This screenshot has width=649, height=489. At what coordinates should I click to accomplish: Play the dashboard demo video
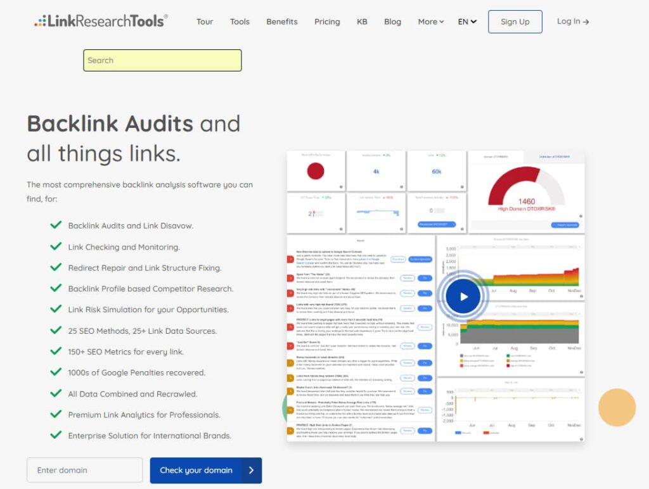pos(463,296)
